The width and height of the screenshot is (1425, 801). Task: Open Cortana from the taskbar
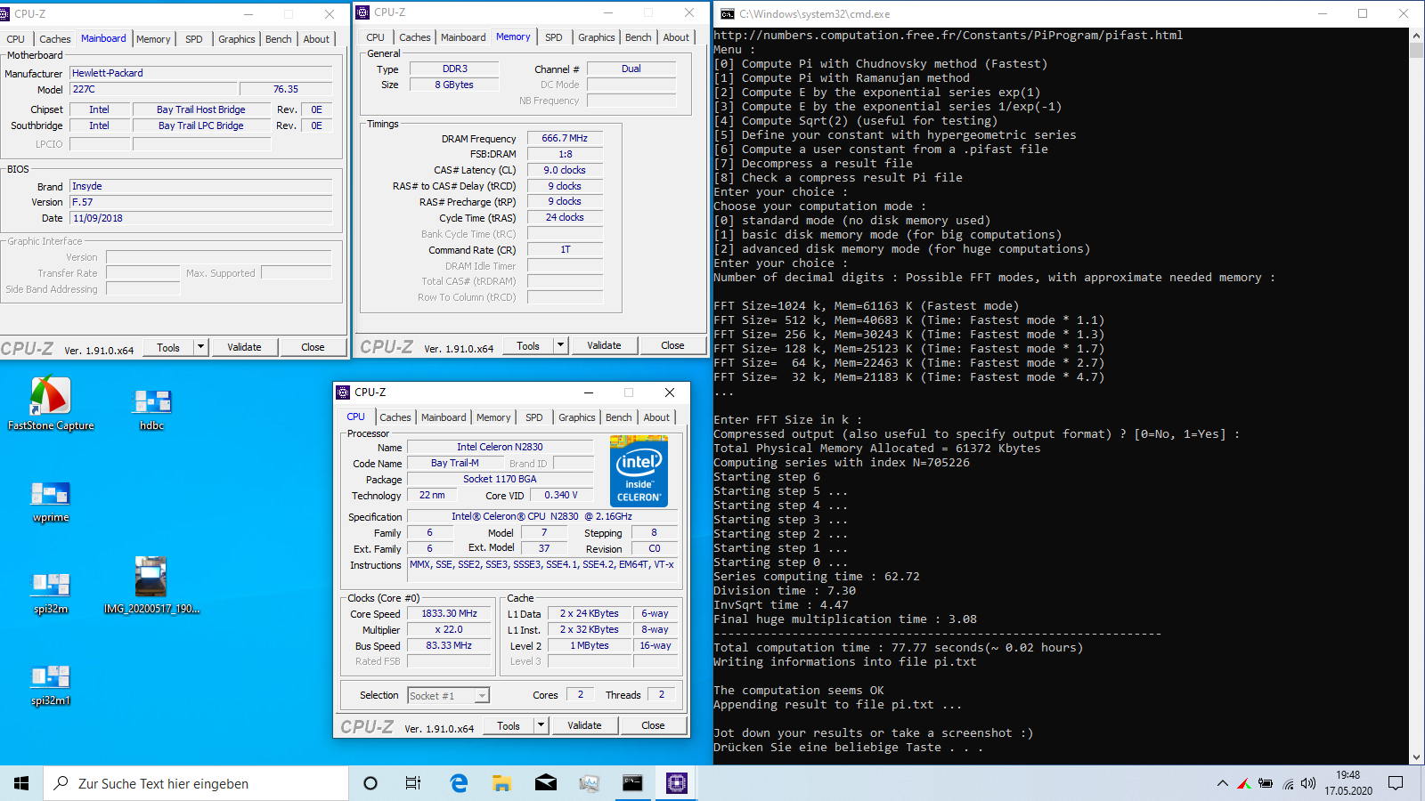(370, 783)
